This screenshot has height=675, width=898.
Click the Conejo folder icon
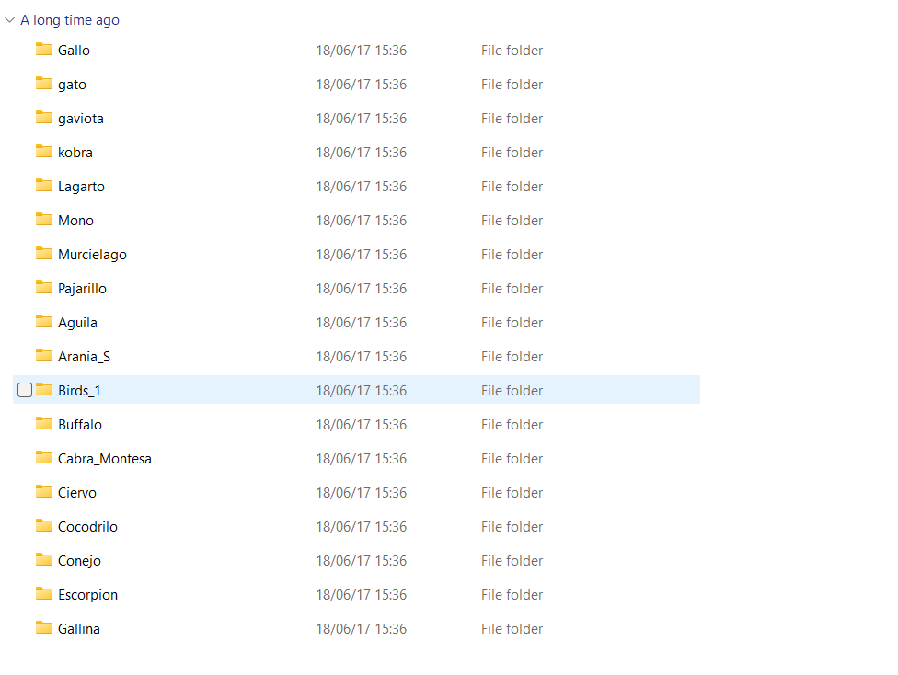pos(44,560)
